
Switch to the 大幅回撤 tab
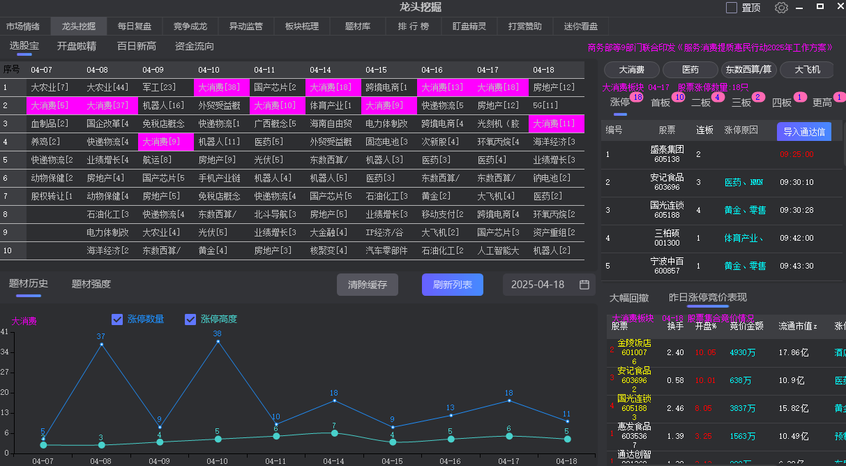(628, 296)
